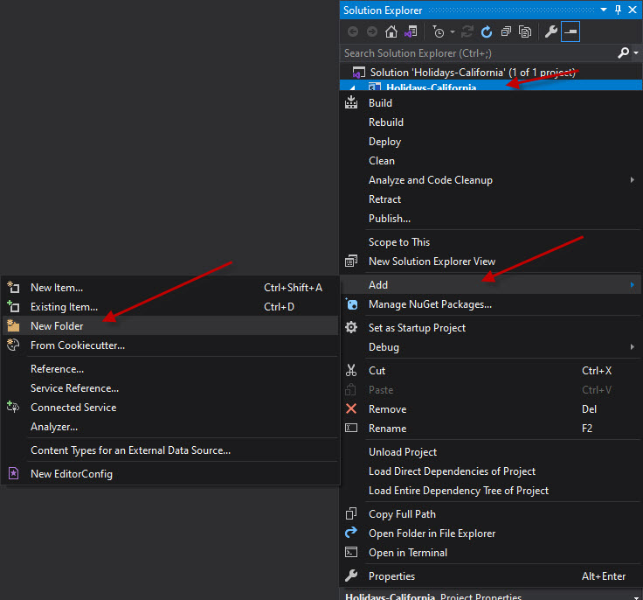Click Reference... in the Add submenu
The height and width of the screenshot is (600, 643).
[170, 369]
